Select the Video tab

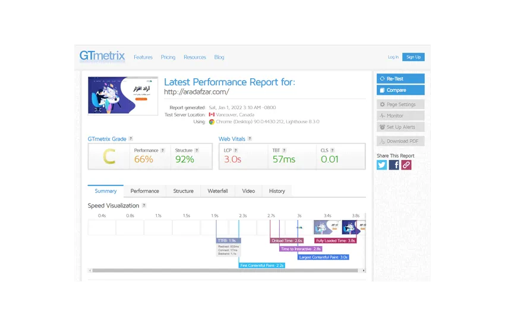pyautogui.click(x=248, y=191)
